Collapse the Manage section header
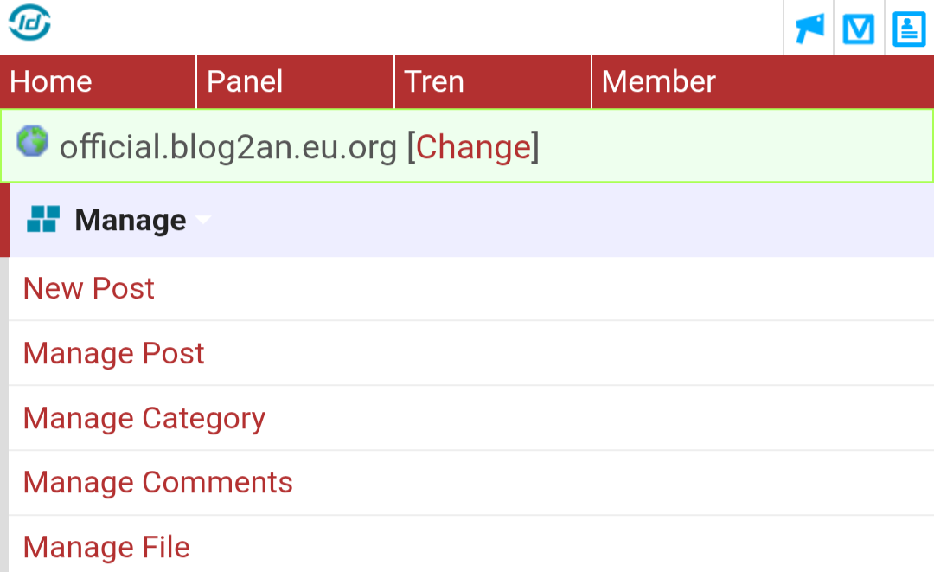 pyautogui.click(x=131, y=221)
